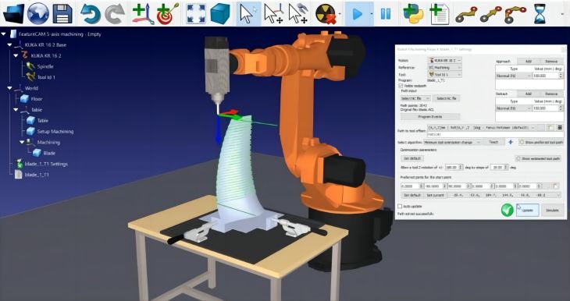The height and width of the screenshot is (301, 570).
Task: Activate the move reference frames tool
Action: (x=273, y=14)
